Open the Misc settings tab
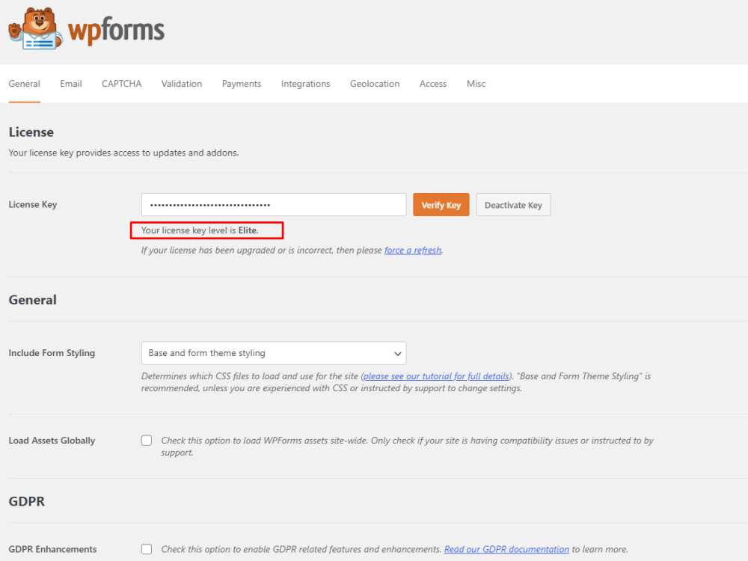Viewport: 748px width, 561px height. coord(476,84)
